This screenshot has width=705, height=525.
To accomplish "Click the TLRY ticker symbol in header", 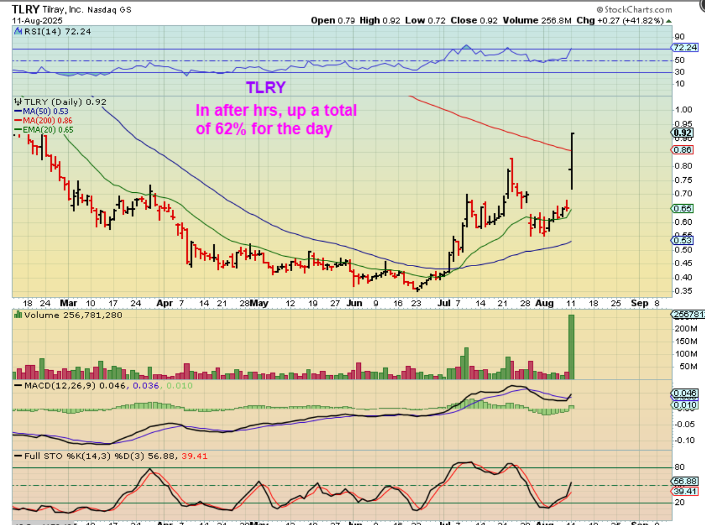I will [x=25, y=10].
